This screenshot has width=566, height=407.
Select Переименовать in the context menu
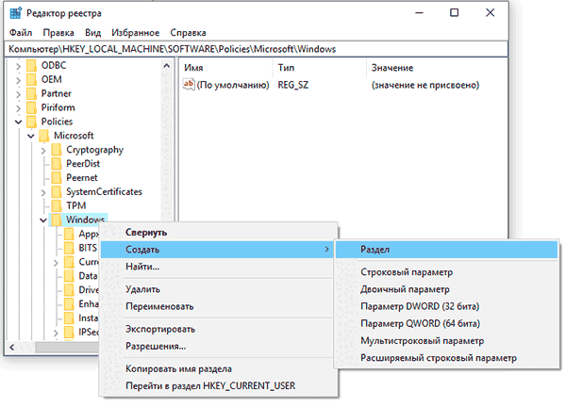[x=219, y=307]
